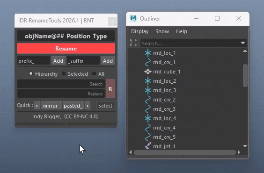Click Add next to the _suffix field
This screenshot has height=173, width=264.
tap(108, 61)
